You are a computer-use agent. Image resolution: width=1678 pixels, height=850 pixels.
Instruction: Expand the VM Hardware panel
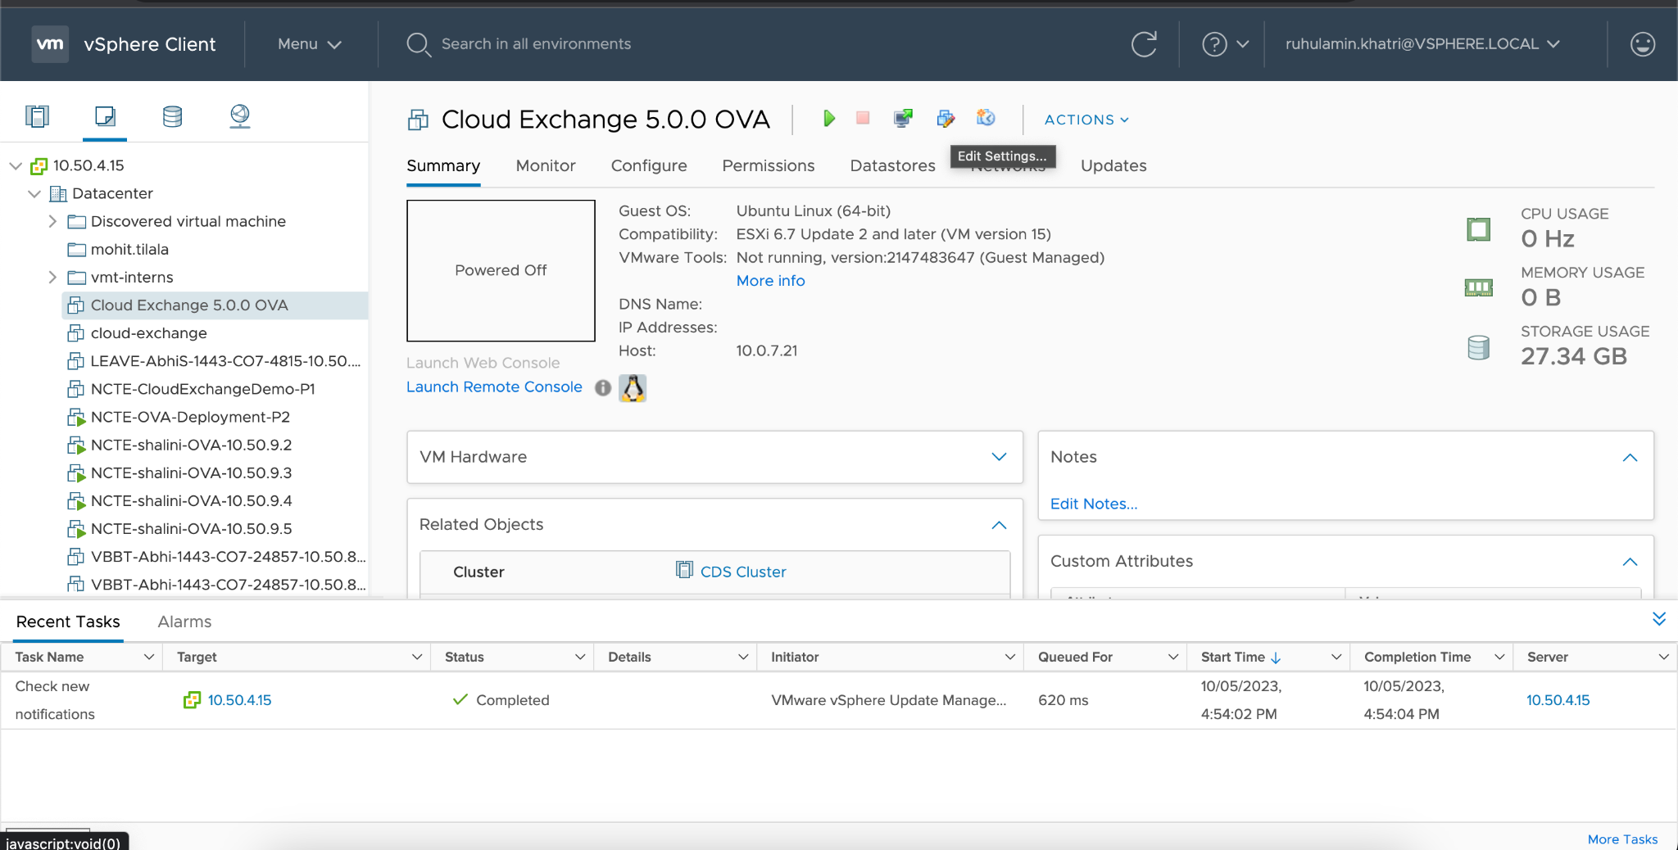click(x=999, y=457)
